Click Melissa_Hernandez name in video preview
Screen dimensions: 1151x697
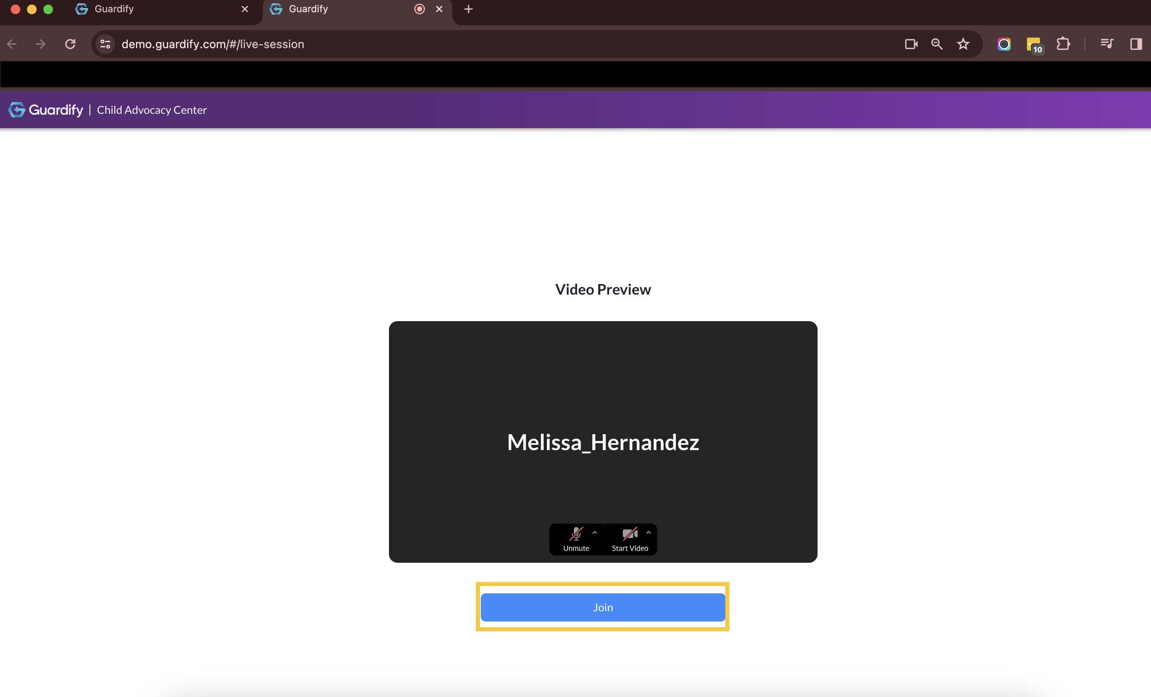pos(603,442)
